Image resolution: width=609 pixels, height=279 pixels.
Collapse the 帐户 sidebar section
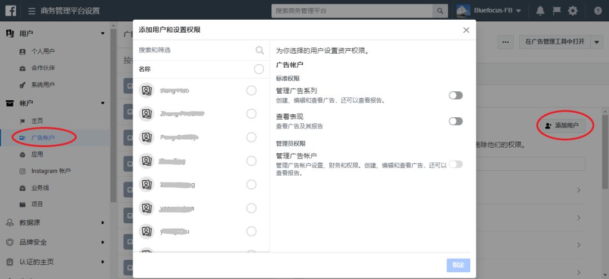pos(103,103)
